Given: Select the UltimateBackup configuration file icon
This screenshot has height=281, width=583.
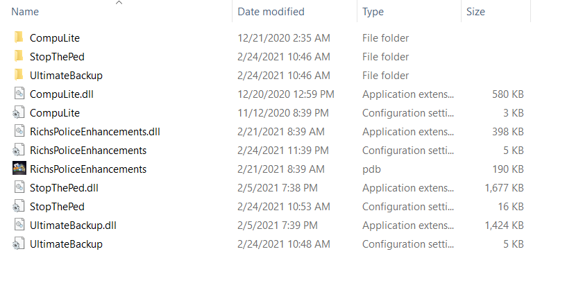Looking at the screenshot, I should click(19, 244).
